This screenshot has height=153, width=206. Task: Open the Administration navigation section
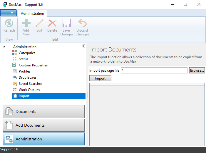43,139
